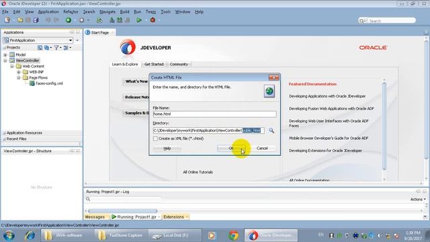Click the Save All toolbar icon
This screenshot has height=242, width=430.
[36, 20]
